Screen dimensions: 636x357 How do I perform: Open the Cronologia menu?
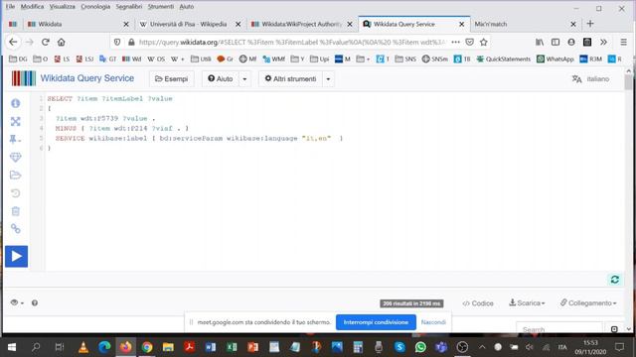(x=95, y=7)
